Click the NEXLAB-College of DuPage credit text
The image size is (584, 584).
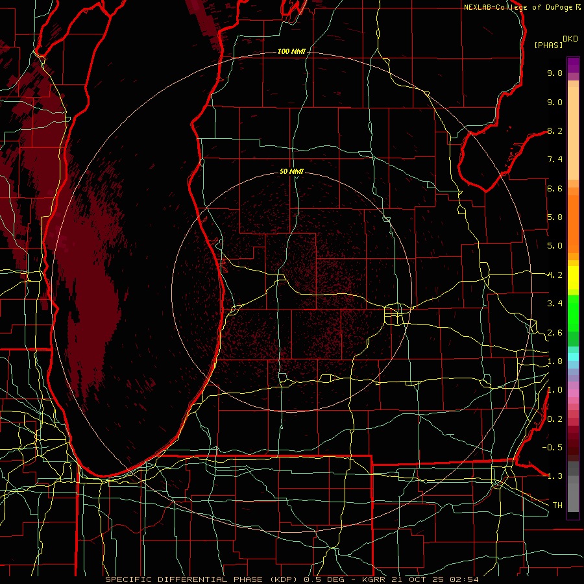point(519,7)
